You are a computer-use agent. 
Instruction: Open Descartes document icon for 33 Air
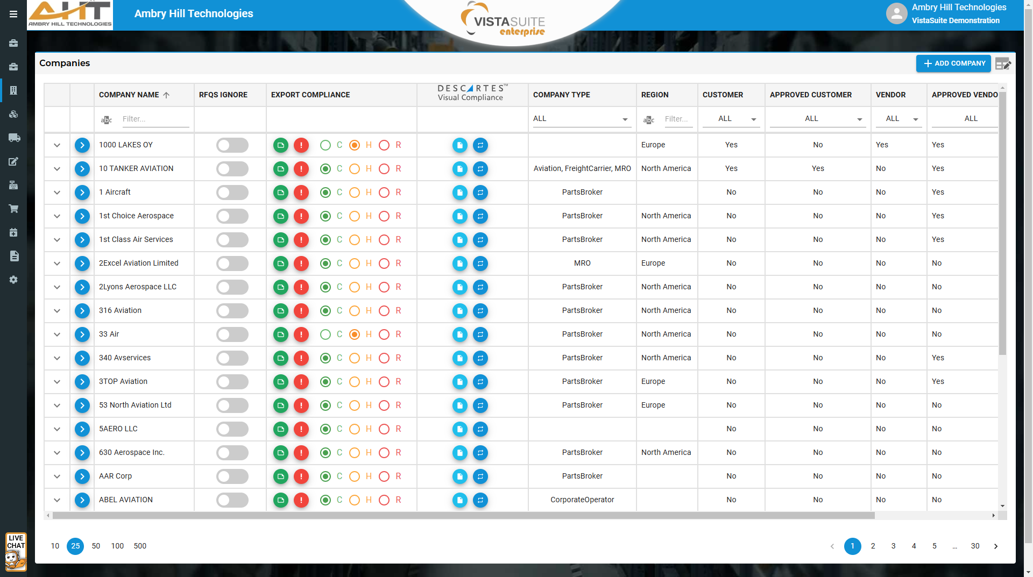tap(459, 334)
